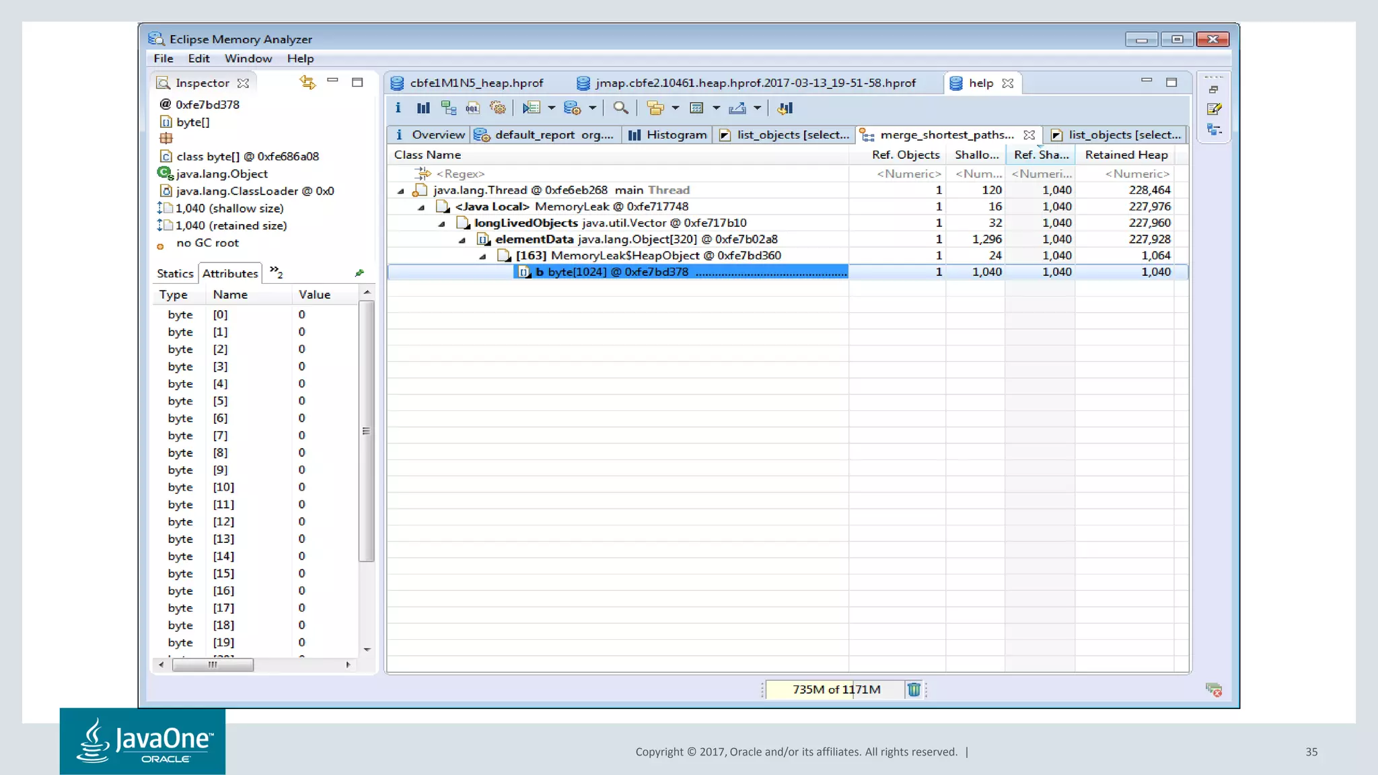Click the open query browser icon
1378x775 pixels.
pyautogui.click(x=573, y=108)
